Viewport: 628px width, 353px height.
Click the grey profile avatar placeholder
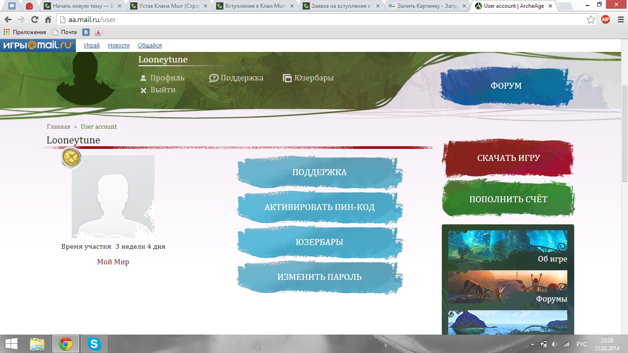click(113, 197)
